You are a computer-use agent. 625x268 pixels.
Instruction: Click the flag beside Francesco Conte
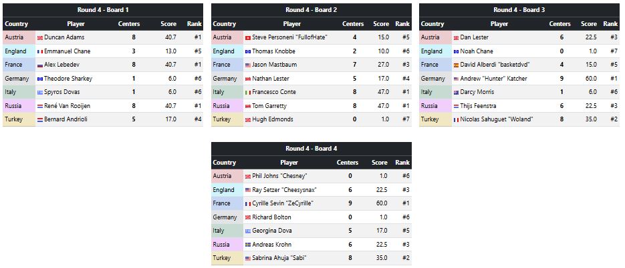248,92
